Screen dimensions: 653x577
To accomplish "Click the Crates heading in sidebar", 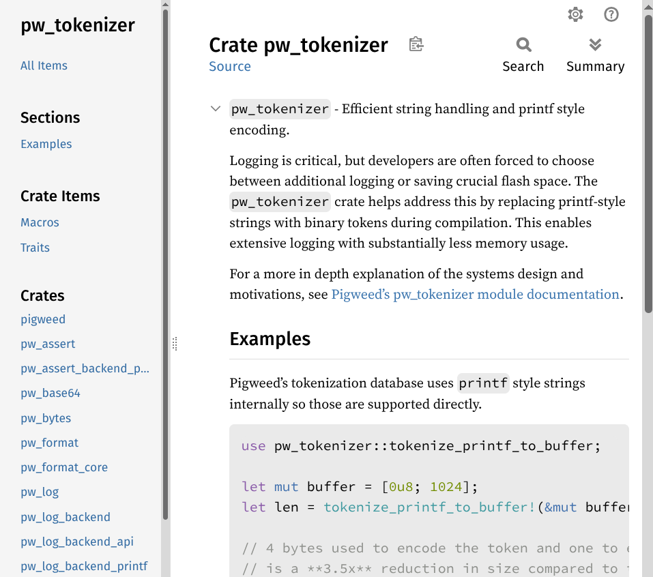I will tap(42, 295).
